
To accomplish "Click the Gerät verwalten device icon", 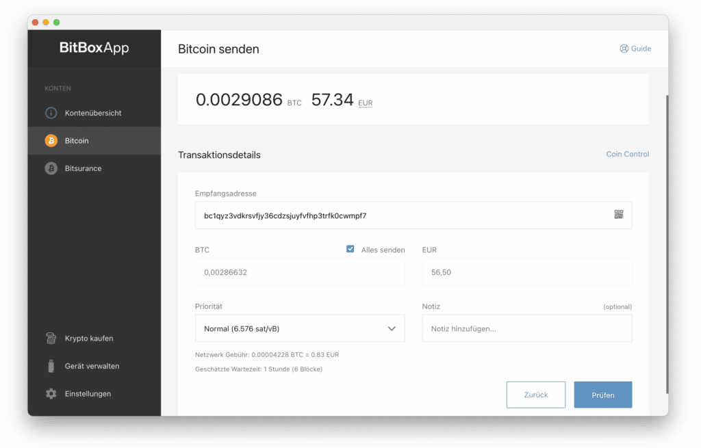I will click(x=51, y=366).
